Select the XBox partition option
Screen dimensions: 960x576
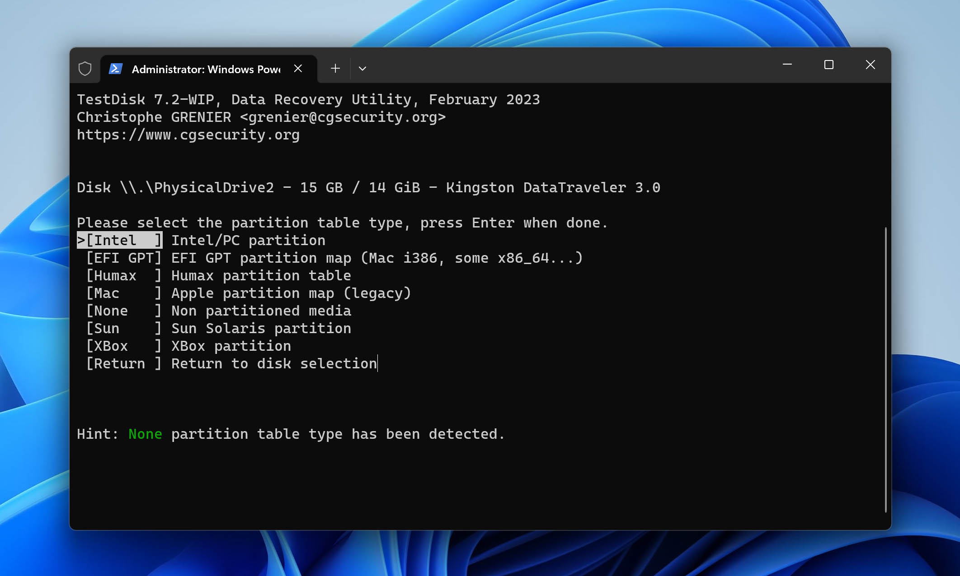(188, 346)
